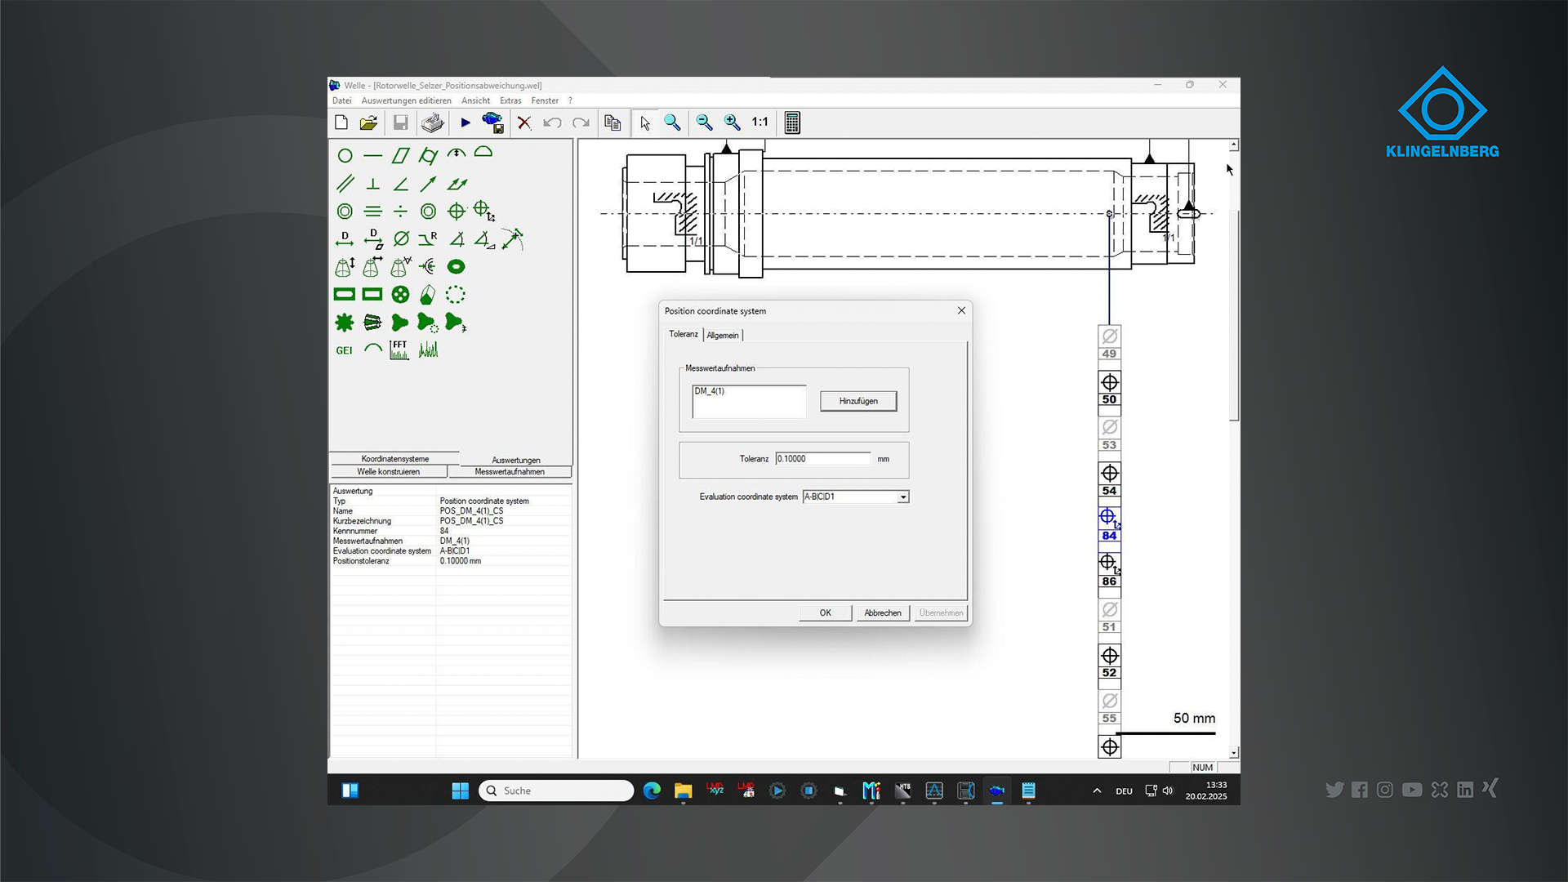Reset view to 1:1 scale
This screenshot has height=882, width=1568.
(x=760, y=122)
